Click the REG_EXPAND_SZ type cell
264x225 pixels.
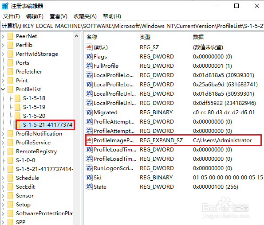tap(162, 140)
